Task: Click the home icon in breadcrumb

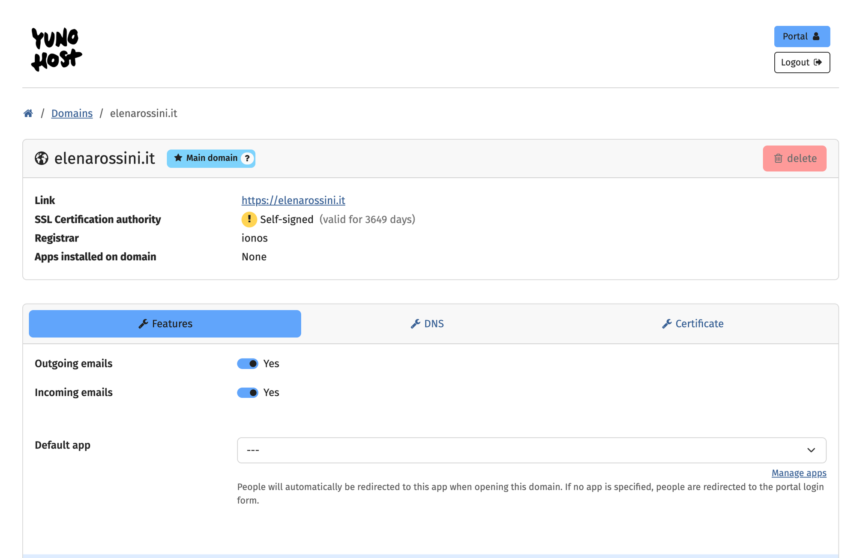Action: pos(28,113)
